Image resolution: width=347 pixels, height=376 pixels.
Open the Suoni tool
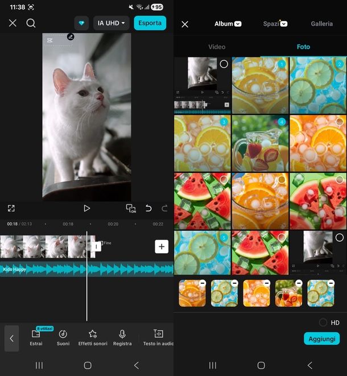point(63,338)
